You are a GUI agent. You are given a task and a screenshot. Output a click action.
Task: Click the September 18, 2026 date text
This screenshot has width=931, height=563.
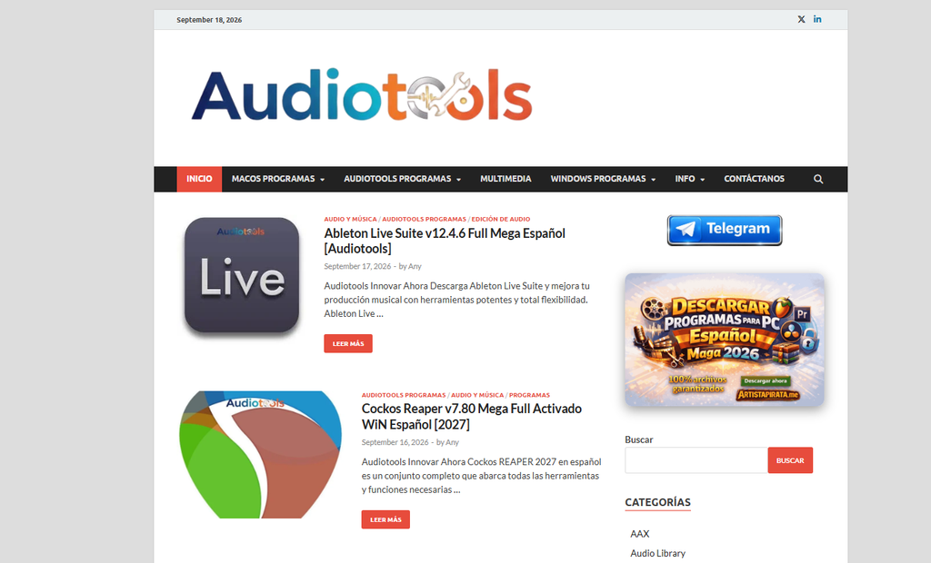coord(209,20)
